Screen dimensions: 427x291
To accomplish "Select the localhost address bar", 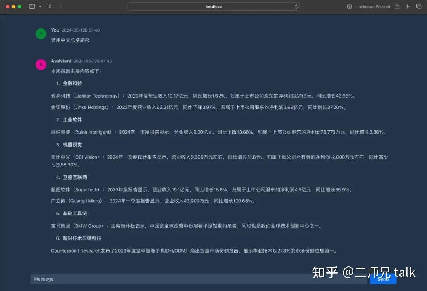I will tap(213, 6).
